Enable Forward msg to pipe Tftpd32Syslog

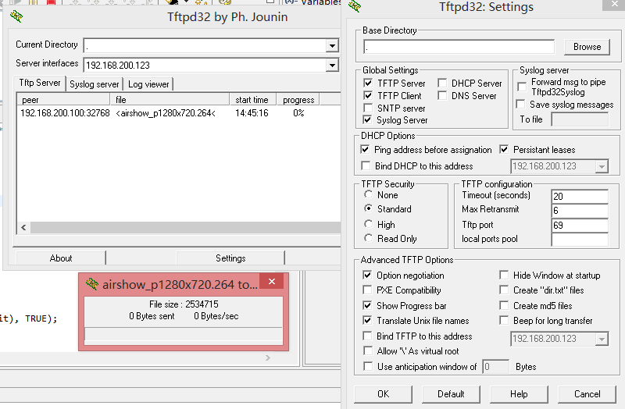pos(522,87)
